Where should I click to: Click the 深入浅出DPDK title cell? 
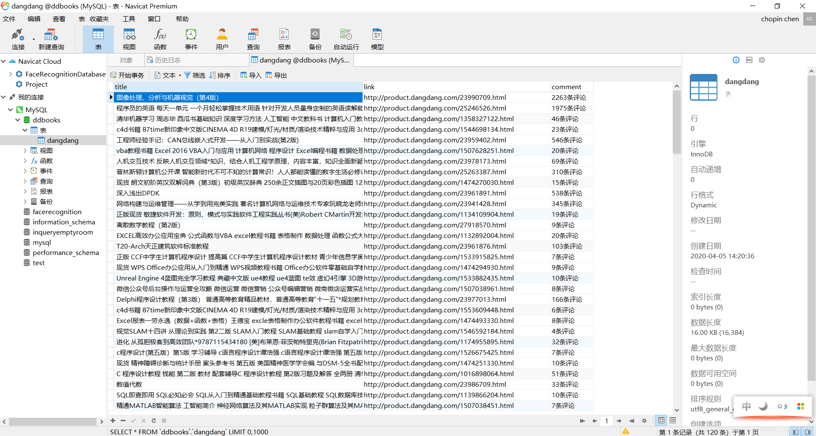(x=238, y=193)
